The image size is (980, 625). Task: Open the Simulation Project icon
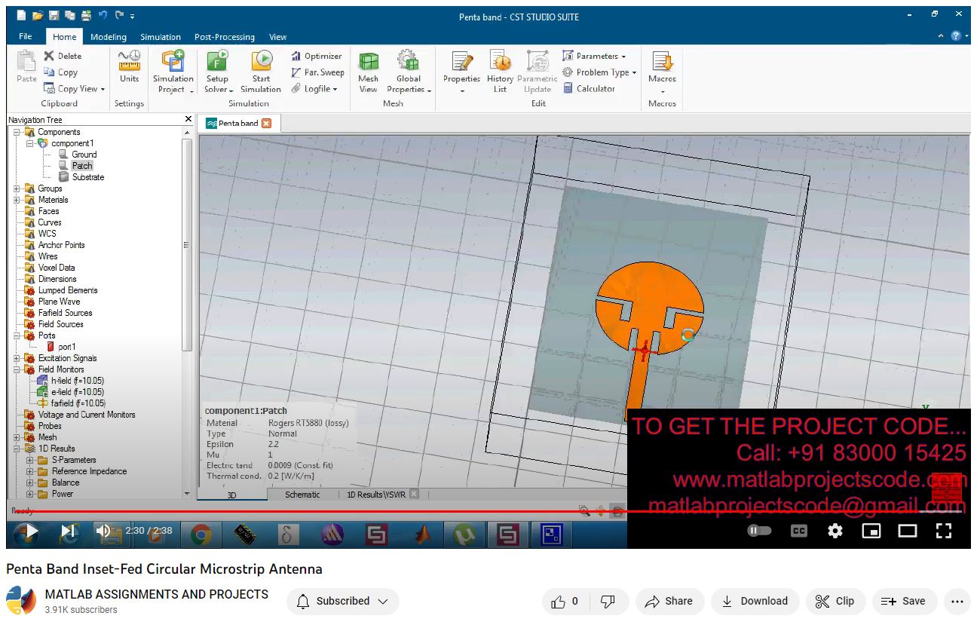pyautogui.click(x=173, y=63)
